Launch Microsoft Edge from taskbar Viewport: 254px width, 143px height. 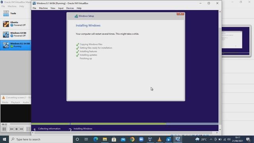tap(96, 139)
